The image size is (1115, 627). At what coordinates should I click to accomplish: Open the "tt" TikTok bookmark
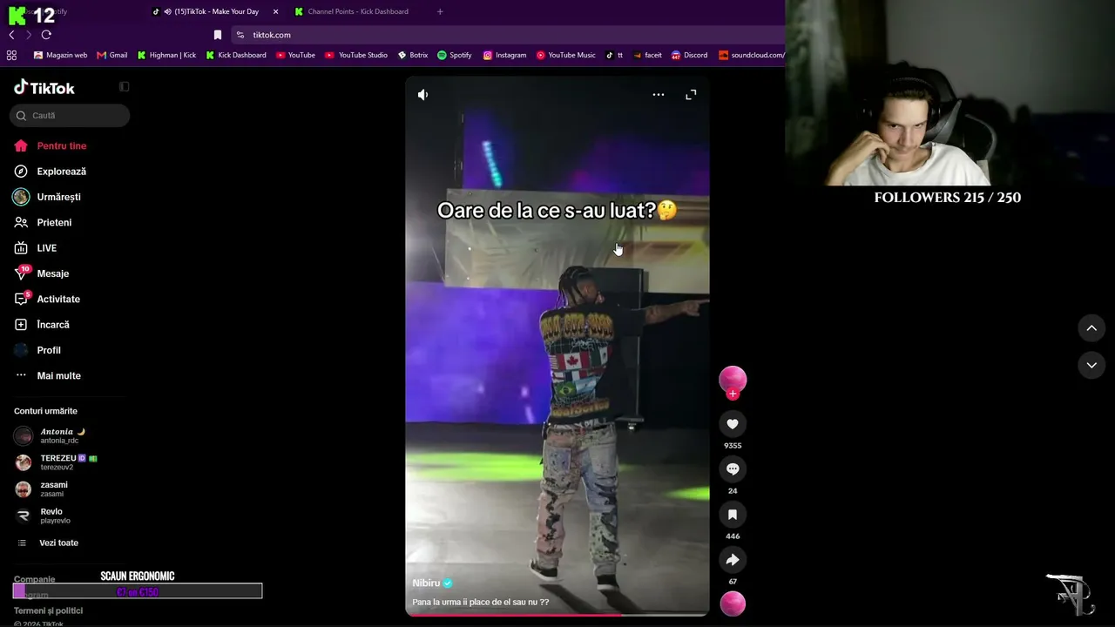[615, 55]
